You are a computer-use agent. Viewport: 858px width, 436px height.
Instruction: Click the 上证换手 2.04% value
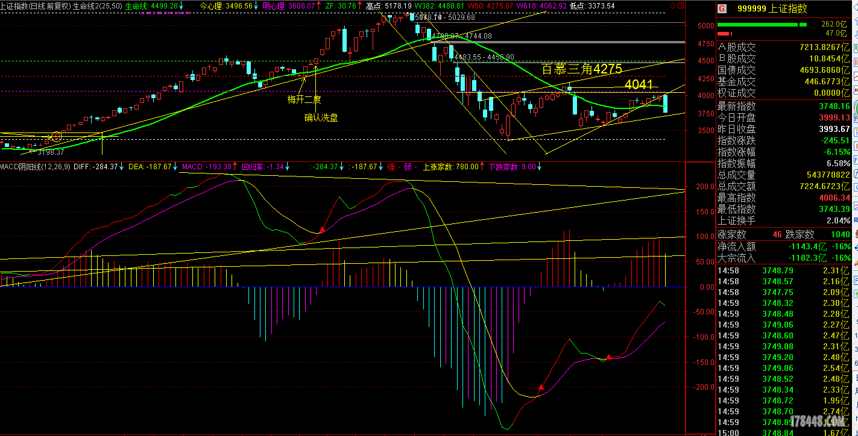tap(839, 220)
